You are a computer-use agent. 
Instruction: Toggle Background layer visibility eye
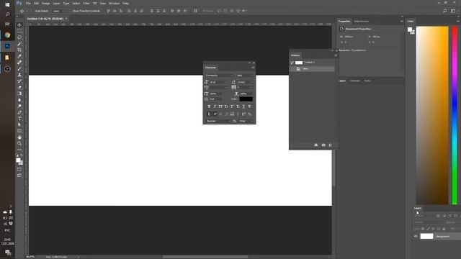pyautogui.click(x=416, y=236)
